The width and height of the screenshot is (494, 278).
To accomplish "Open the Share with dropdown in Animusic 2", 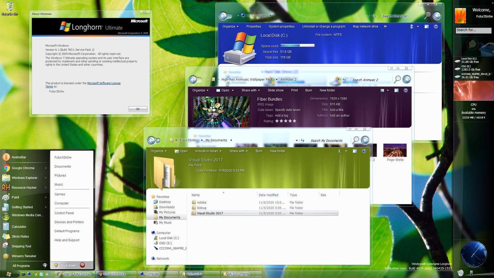I will 251,91.
